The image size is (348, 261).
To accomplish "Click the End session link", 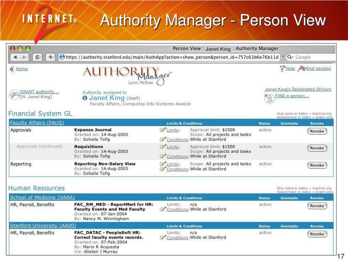I will (x=319, y=68).
